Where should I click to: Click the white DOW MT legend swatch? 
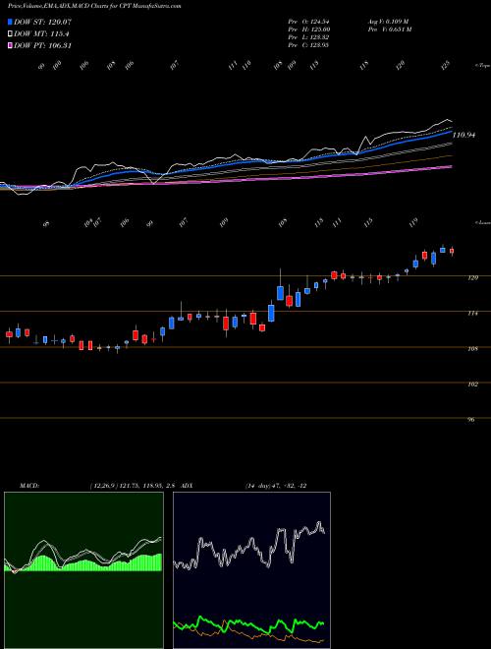10,33
